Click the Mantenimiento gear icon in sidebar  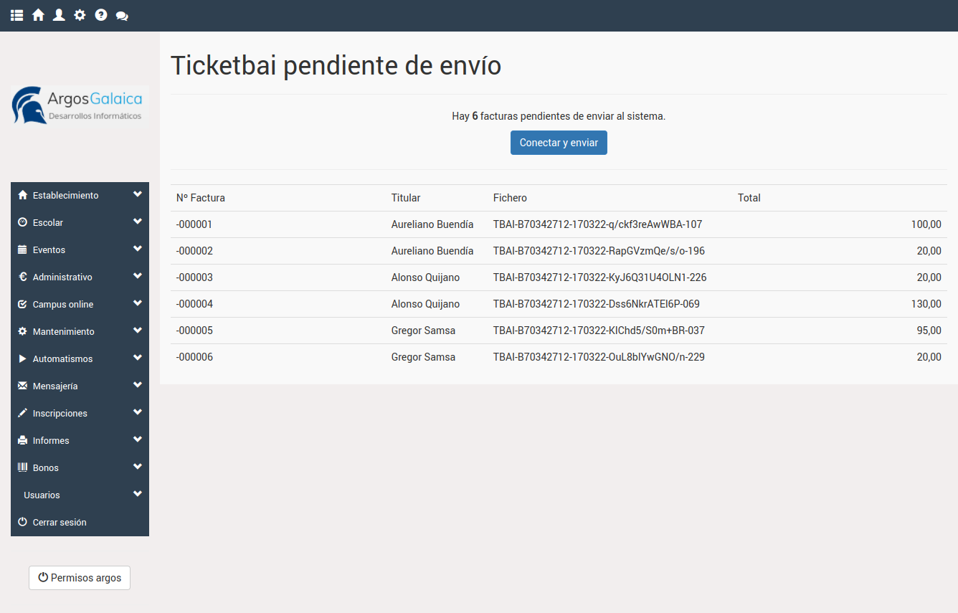[x=22, y=331]
